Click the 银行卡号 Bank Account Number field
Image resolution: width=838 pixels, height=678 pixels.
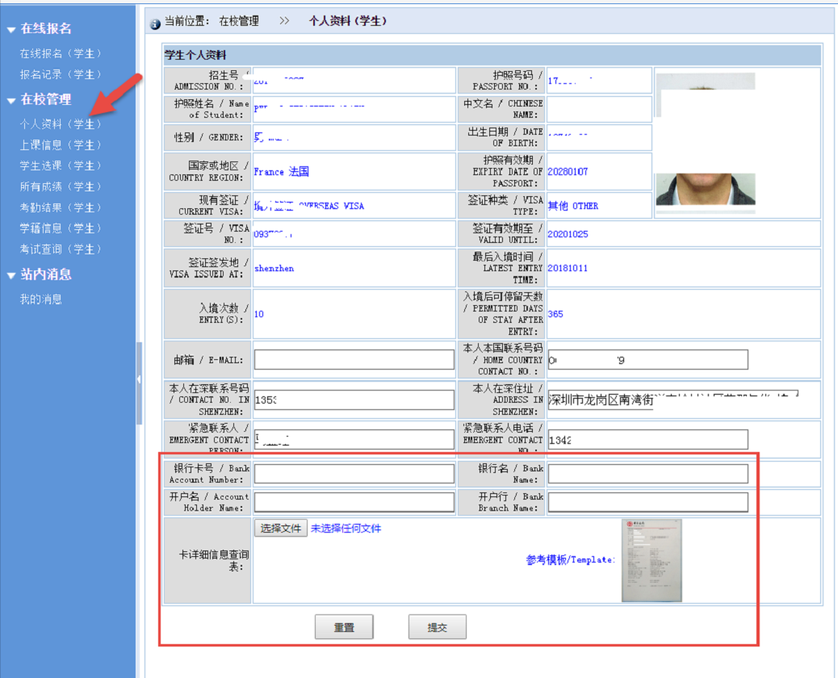354,474
